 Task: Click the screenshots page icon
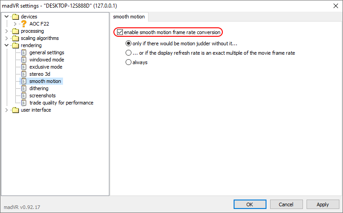[x=23, y=96]
